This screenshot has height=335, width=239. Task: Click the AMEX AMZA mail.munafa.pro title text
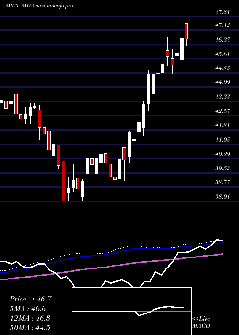pyautogui.click(x=39, y=6)
